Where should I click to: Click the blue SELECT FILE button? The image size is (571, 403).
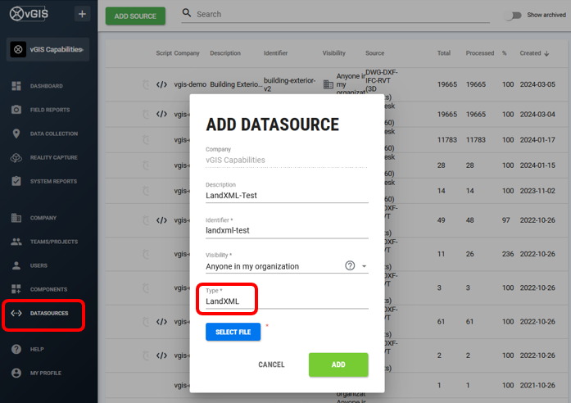pos(233,332)
